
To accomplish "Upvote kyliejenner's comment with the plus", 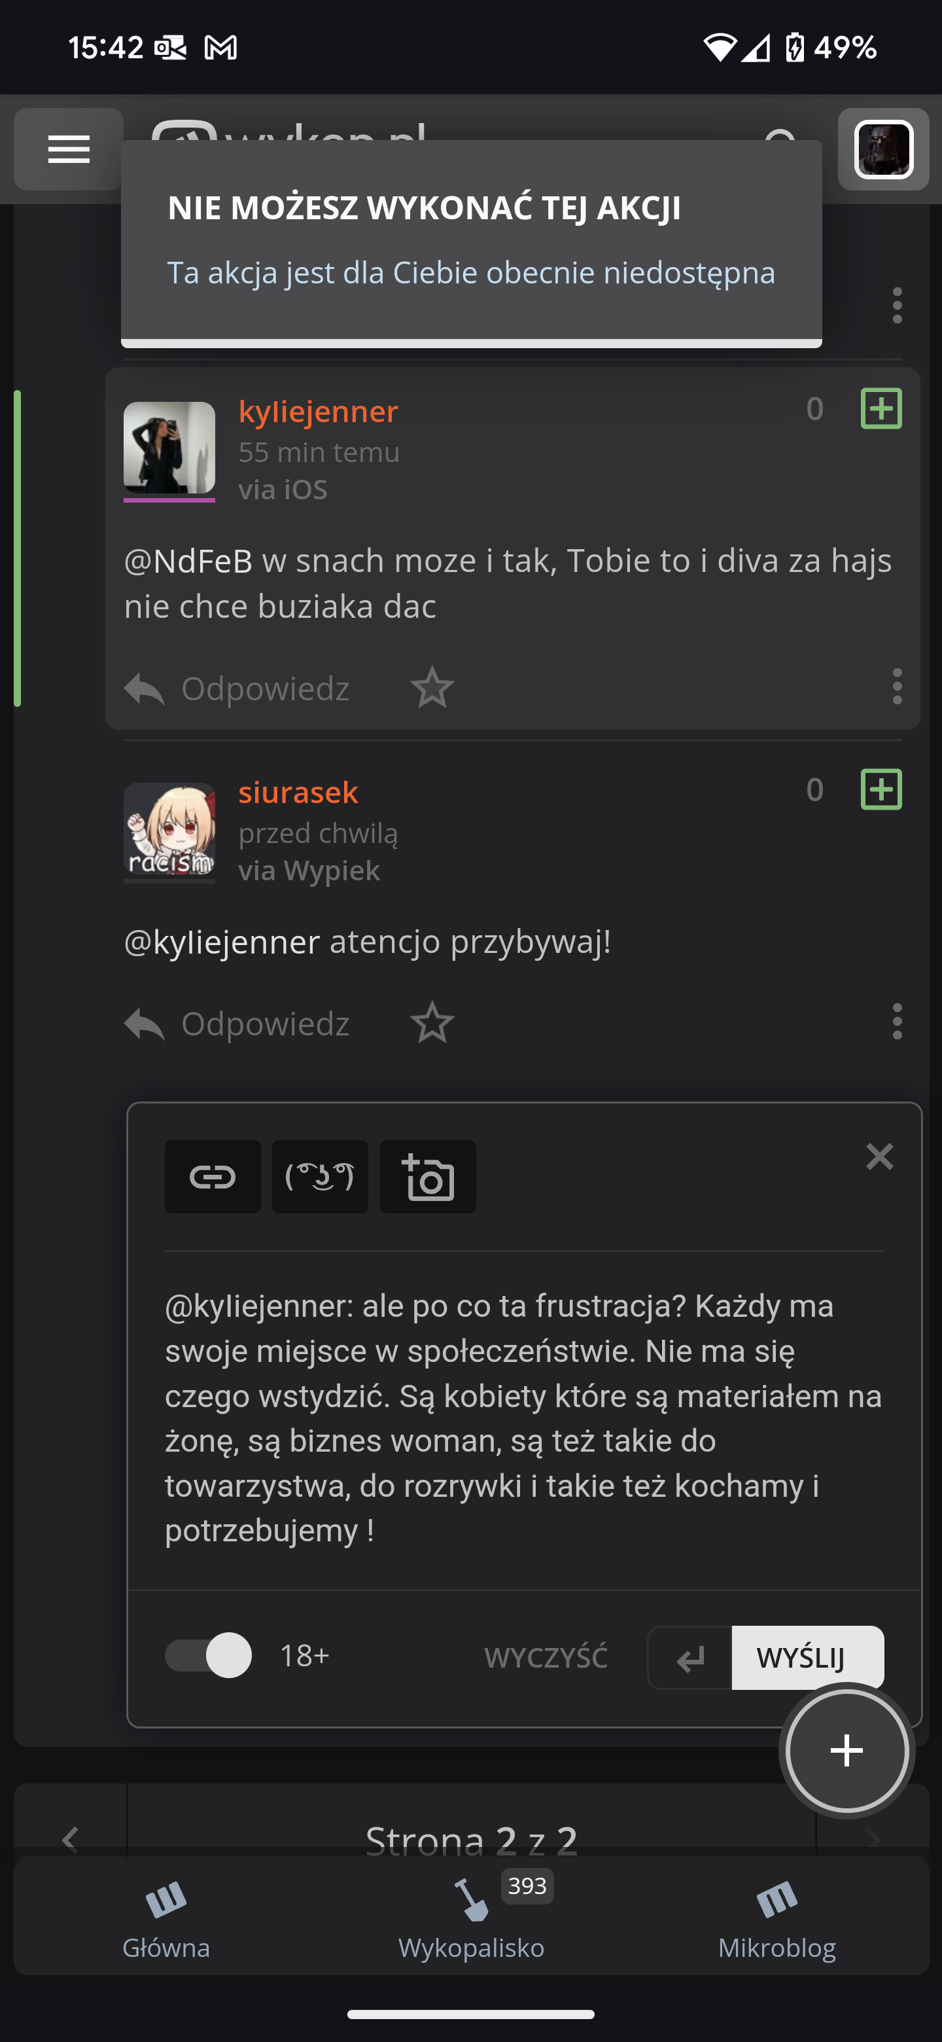I will pyautogui.click(x=881, y=408).
